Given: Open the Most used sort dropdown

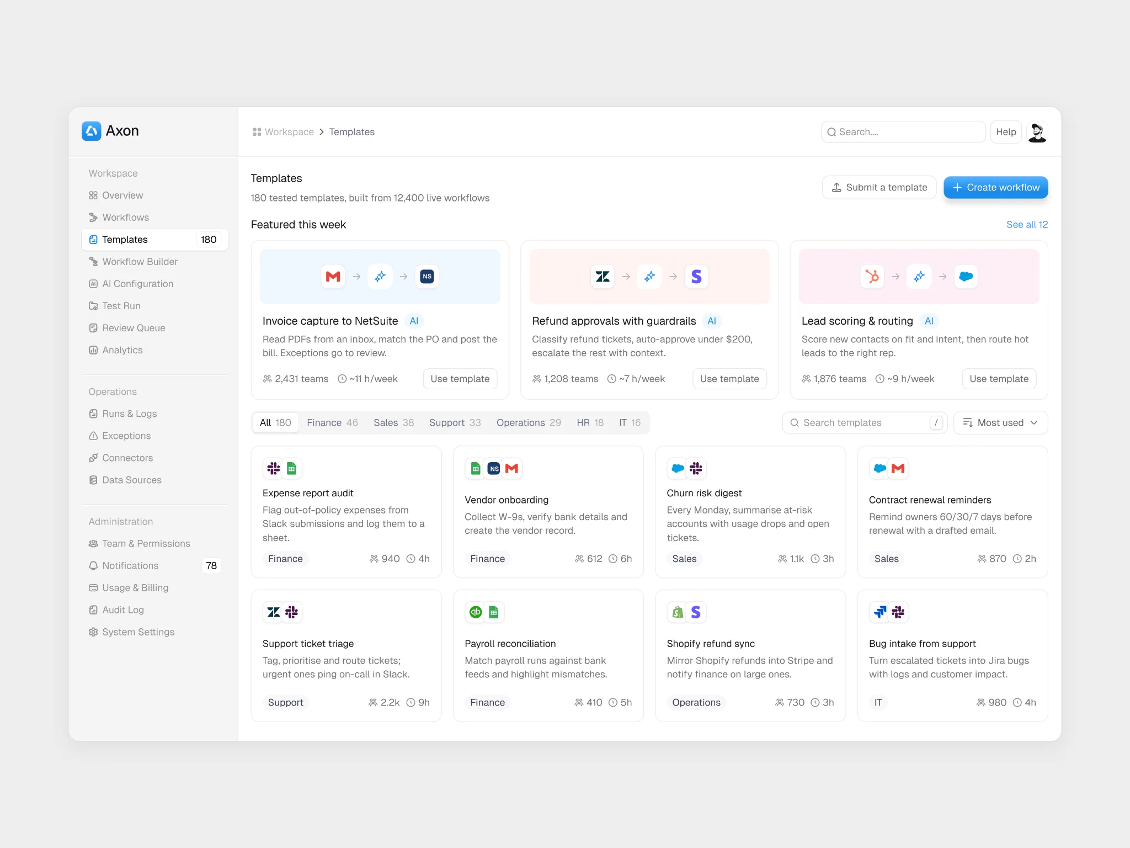Looking at the screenshot, I should (x=1000, y=423).
